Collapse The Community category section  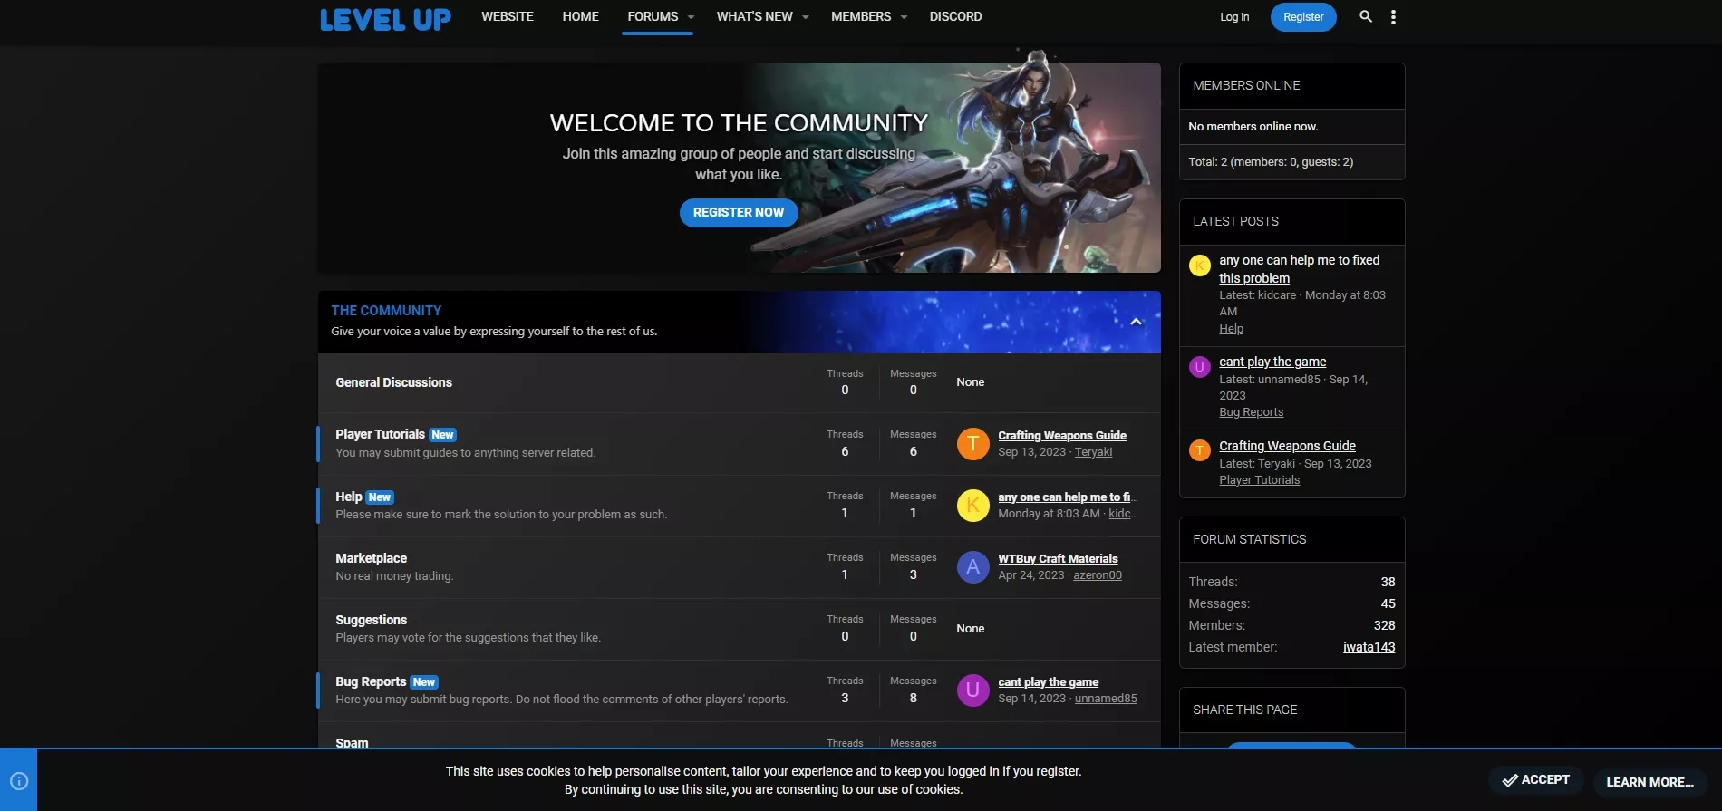point(1136,322)
